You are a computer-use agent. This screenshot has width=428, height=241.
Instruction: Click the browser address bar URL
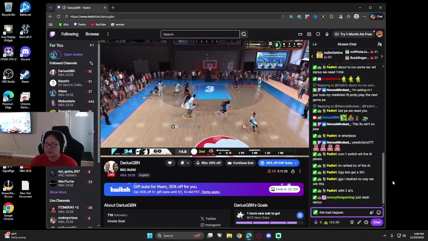coord(92,16)
